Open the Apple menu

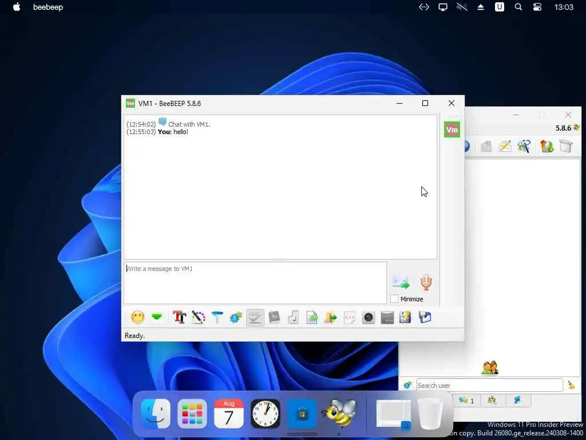click(17, 7)
